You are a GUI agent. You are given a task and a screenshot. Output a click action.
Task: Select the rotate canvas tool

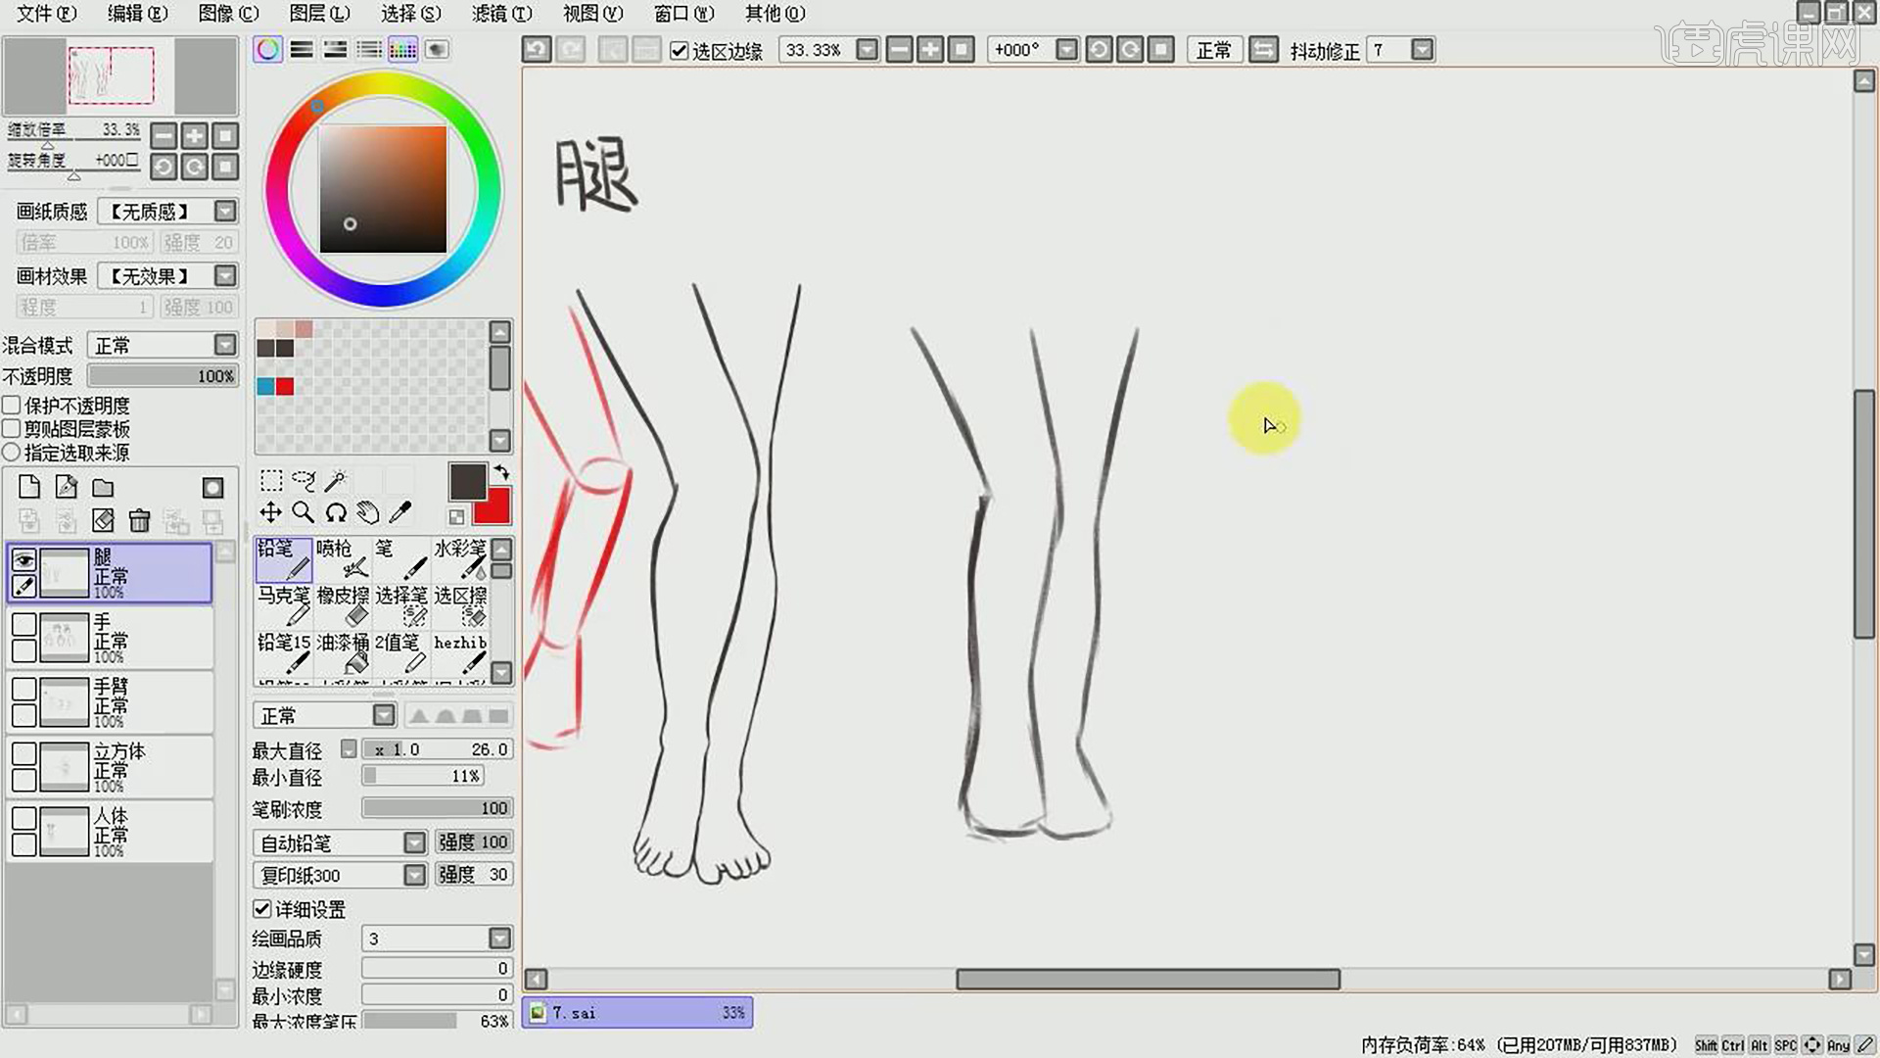coord(336,512)
